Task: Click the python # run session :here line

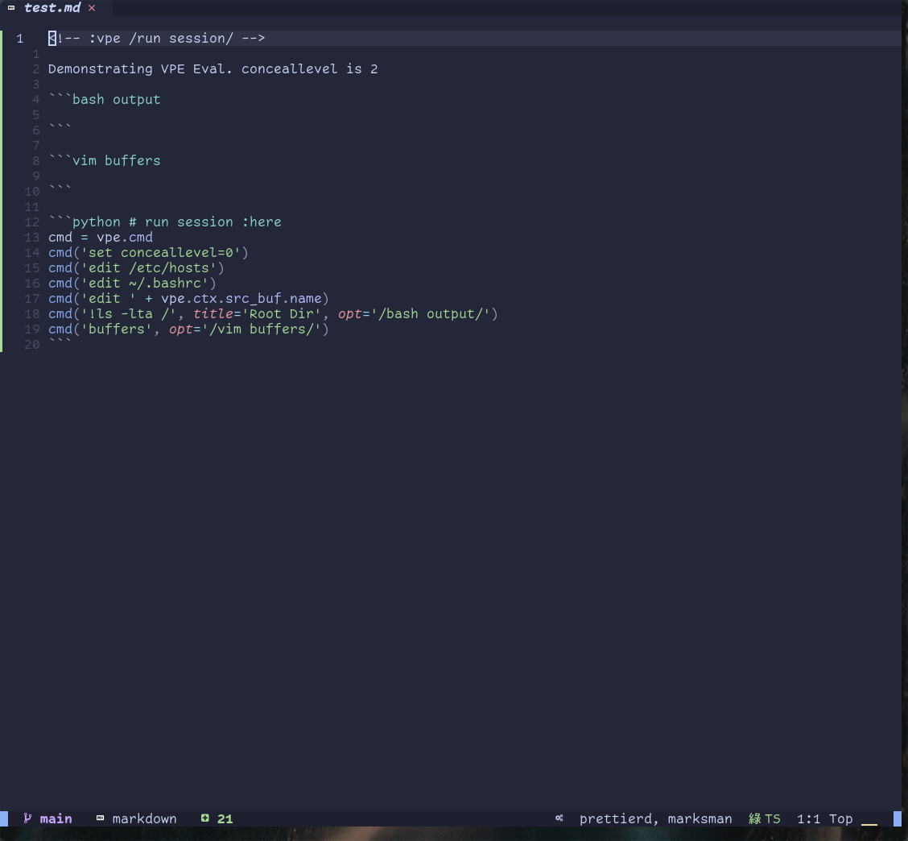Action: 164,222
